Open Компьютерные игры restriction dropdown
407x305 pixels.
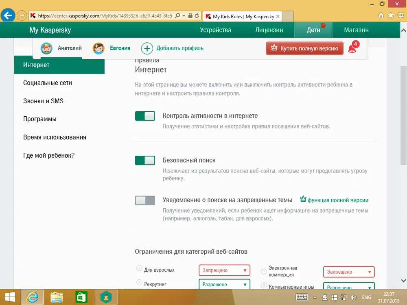click(349, 286)
